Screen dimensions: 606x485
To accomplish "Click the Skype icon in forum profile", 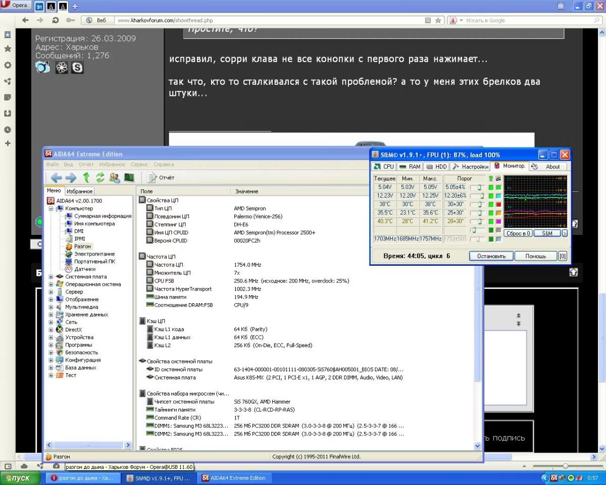I will [x=77, y=67].
